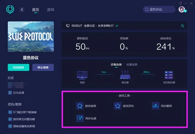The height and width of the screenshot is (134, 195).
Task: Open the 同步翻译 tool icon
Action: point(156,106)
